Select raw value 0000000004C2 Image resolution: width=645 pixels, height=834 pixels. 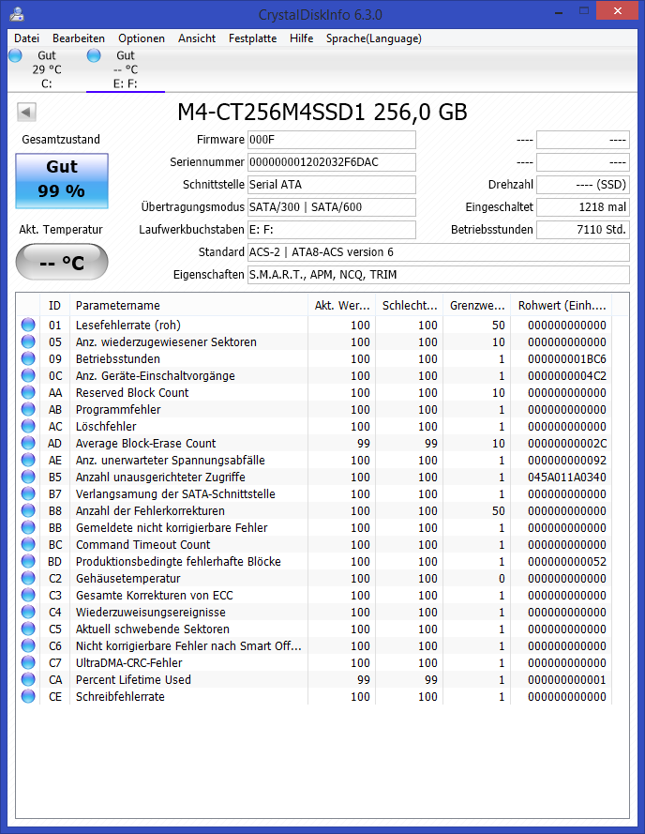click(567, 376)
